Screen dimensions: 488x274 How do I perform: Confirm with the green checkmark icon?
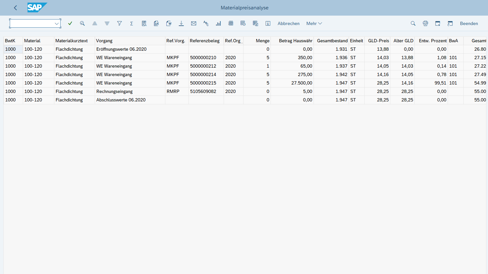tap(70, 23)
